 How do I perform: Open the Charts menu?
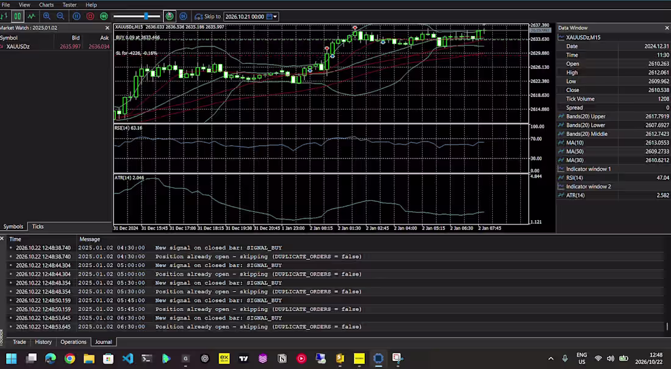(x=46, y=5)
